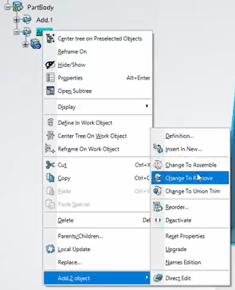Select Define In Work Object
The image size is (235, 290).
98,123
